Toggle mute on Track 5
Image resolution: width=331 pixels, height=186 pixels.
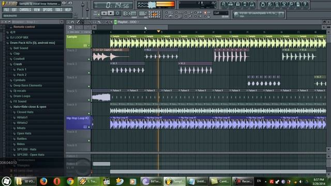coord(89,100)
